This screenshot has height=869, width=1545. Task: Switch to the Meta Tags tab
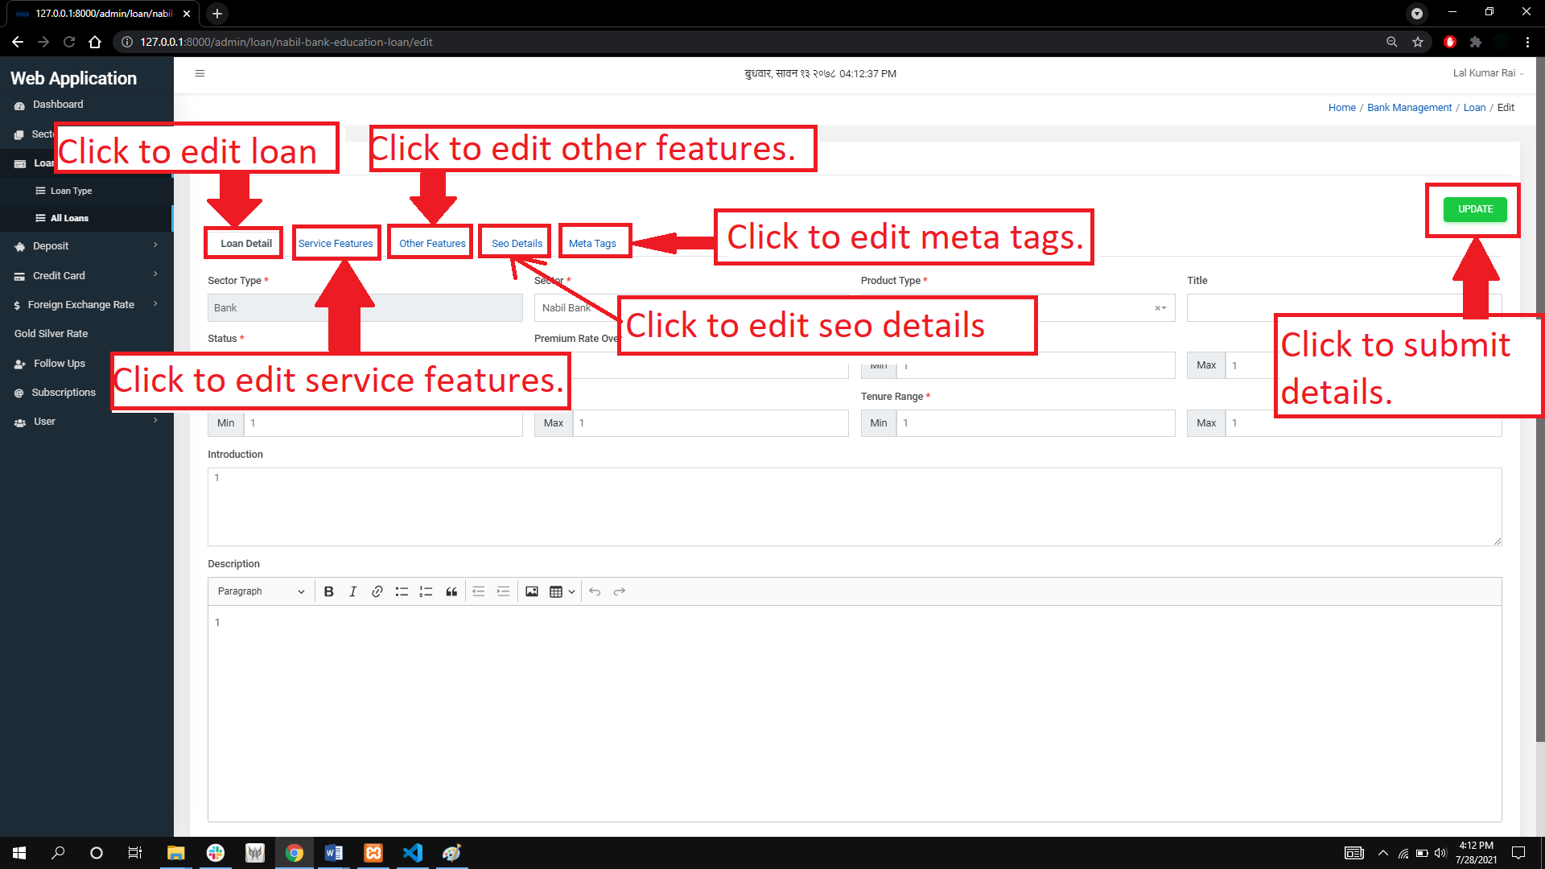592,243
